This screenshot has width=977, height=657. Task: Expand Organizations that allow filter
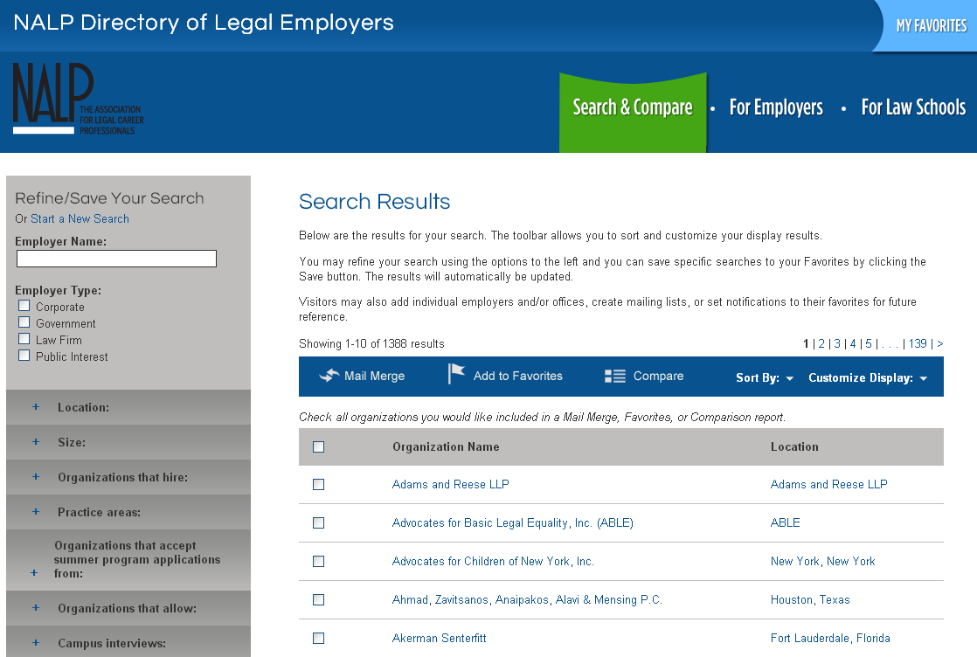tap(128, 608)
